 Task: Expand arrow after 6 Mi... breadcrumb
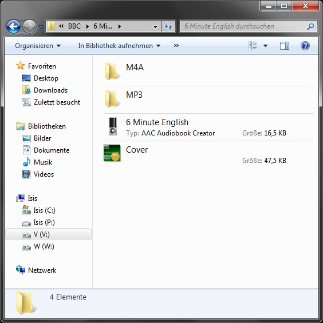click(x=120, y=26)
